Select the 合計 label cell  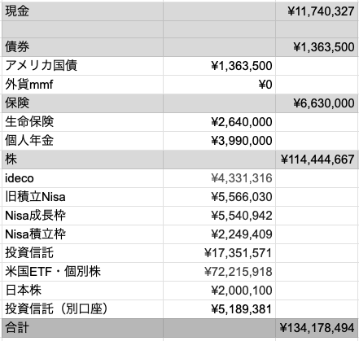pos(82,328)
